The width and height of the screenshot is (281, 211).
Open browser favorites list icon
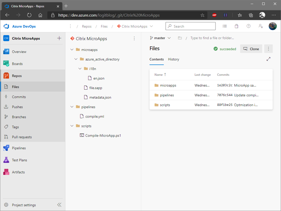pyautogui.click(x=240, y=15)
